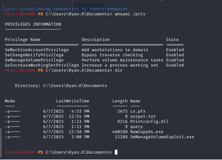Click the last 'PS' prompt label at bottom
Viewport: 222px width, 160px height.
pyautogui.click(x=41, y=152)
